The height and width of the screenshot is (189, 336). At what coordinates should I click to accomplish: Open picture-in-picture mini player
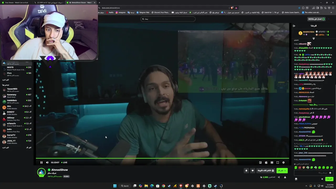(x=260, y=162)
